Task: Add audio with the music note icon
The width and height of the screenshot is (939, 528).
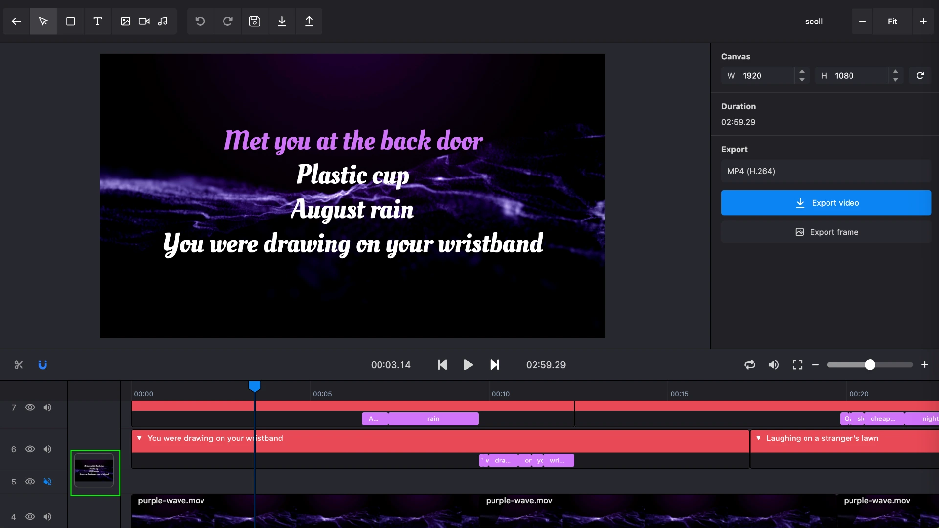Action: click(163, 21)
